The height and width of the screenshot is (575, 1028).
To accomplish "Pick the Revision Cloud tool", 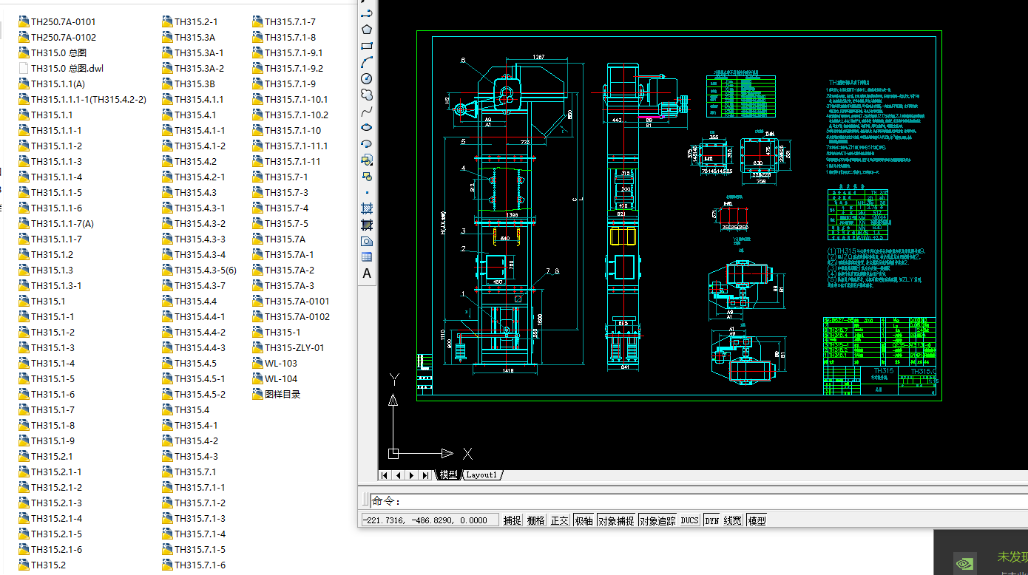I will pyautogui.click(x=367, y=95).
